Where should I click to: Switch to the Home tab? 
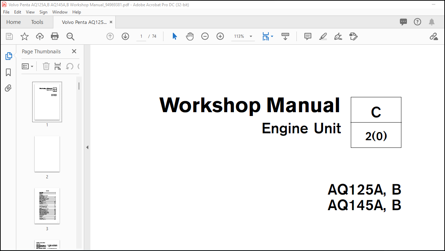click(x=14, y=22)
